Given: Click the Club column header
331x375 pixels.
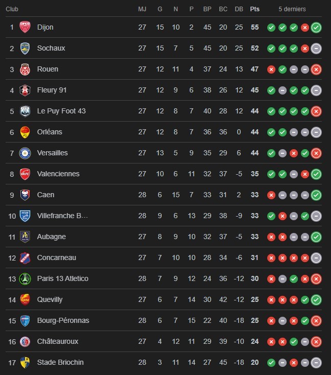Looking at the screenshot, I should (x=12, y=9).
